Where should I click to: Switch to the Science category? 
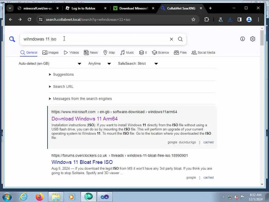pos(161,53)
